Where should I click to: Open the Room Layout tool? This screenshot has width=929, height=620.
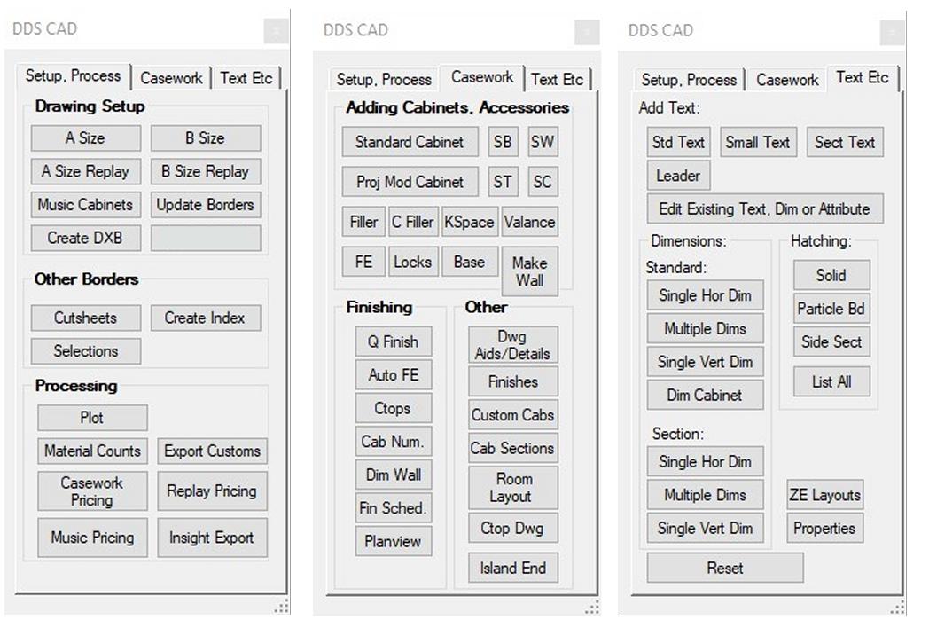pos(512,487)
